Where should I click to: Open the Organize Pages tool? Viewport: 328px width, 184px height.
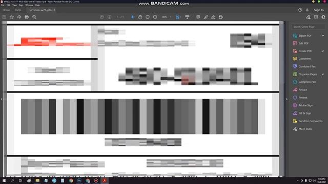(307, 74)
